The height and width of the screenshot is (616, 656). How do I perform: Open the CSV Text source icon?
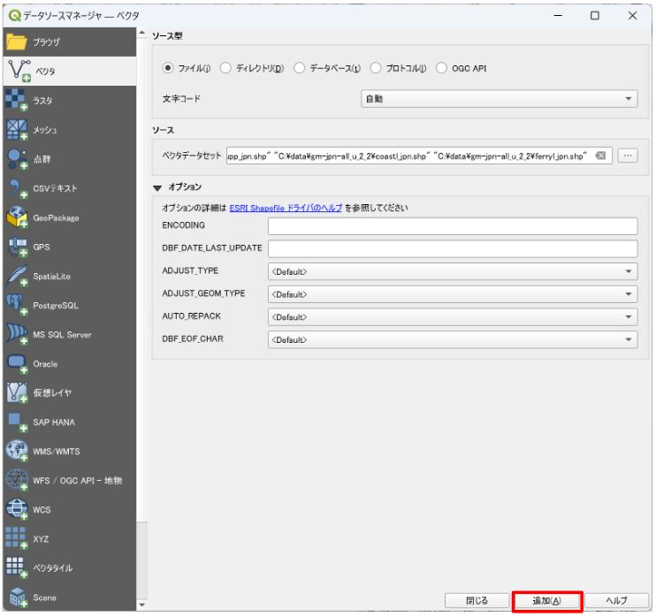(17, 188)
